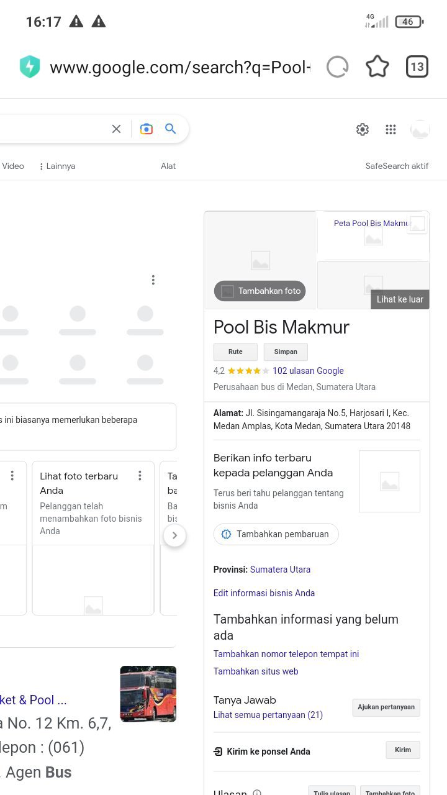Tap the bookmark star icon in browser bar
Image resolution: width=447 pixels, height=795 pixels.
tap(377, 66)
